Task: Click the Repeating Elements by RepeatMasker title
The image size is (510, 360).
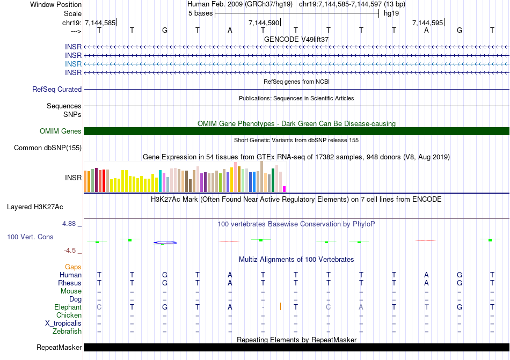Action: (x=296, y=340)
